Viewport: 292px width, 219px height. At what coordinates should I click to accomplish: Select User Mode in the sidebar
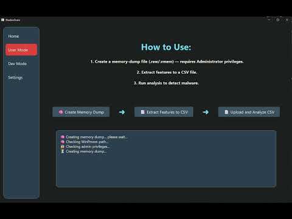click(21, 50)
